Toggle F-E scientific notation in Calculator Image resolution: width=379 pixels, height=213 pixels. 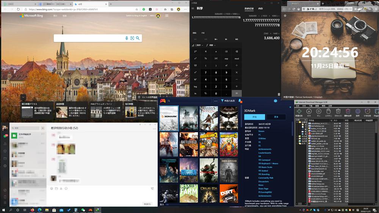pyautogui.click(x=203, y=33)
